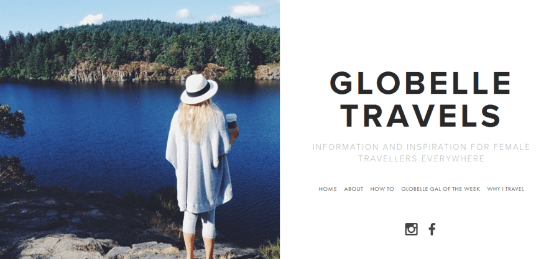Click the word GLOBELLE in the site title
Viewport: 559px width, 259px height.
421,83
